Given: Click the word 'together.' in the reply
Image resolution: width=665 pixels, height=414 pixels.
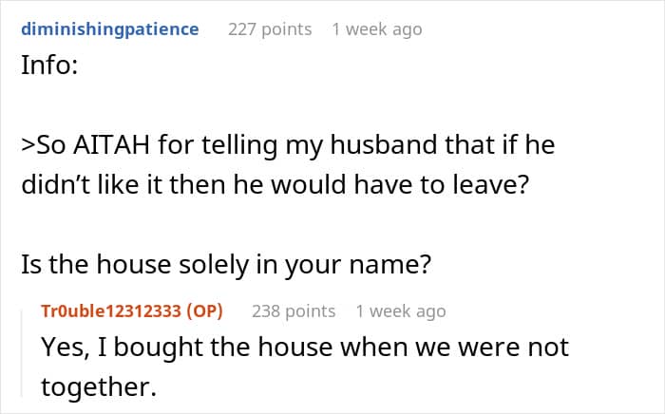Looking at the screenshot, I should click(x=99, y=387).
